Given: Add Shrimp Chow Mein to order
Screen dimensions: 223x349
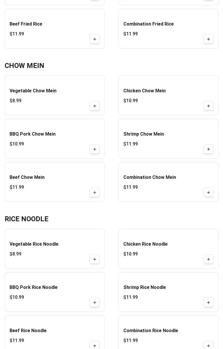Looking at the screenshot, I should tap(209, 149).
